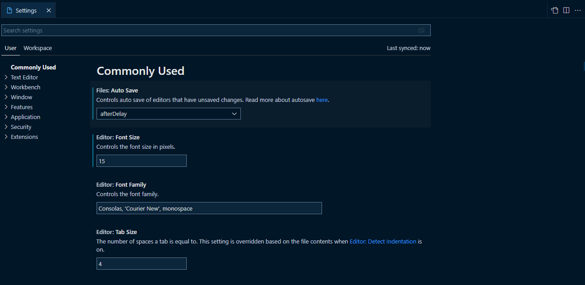This screenshot has height=285, width=585.
Task: Split the editor right icon
Action: pyautogui.click(x=567, y=10)
